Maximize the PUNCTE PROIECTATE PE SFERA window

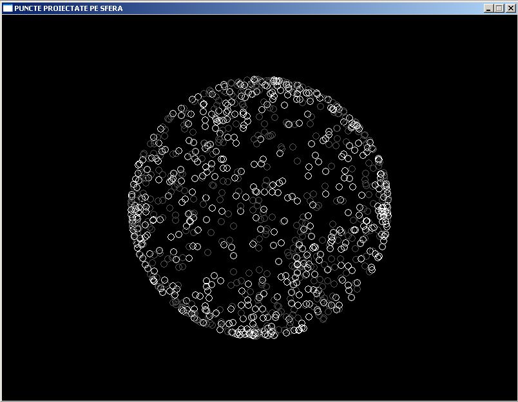point(499,8)
